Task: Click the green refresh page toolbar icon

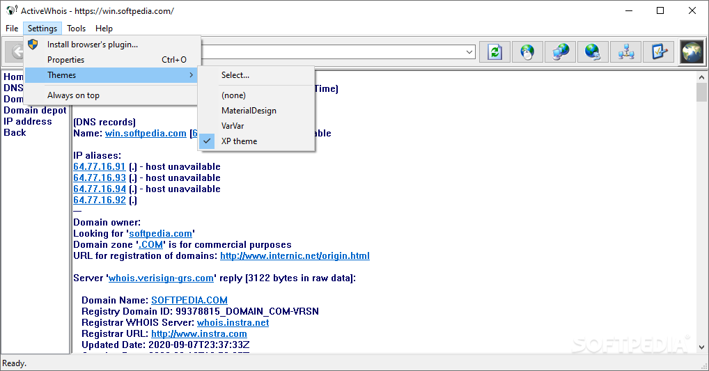Action: pyautogui.click(x=494, y=52)
